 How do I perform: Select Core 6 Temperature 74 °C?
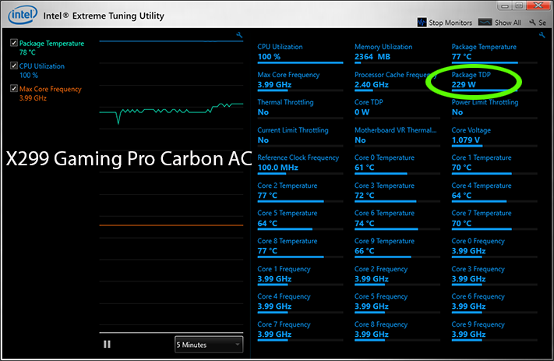[x=397, y=218]
